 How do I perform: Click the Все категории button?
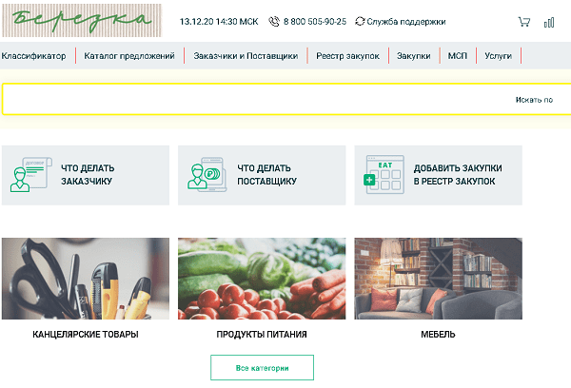(263, 368)
